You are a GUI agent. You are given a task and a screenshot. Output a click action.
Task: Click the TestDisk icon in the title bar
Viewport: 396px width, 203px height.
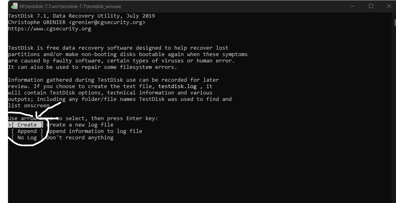14,6
